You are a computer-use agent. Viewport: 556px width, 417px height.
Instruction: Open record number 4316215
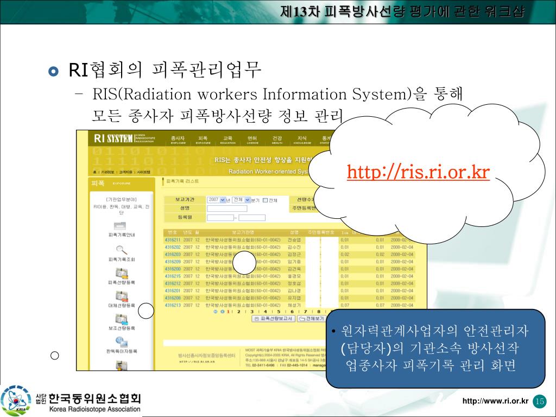tap(173, 276)
